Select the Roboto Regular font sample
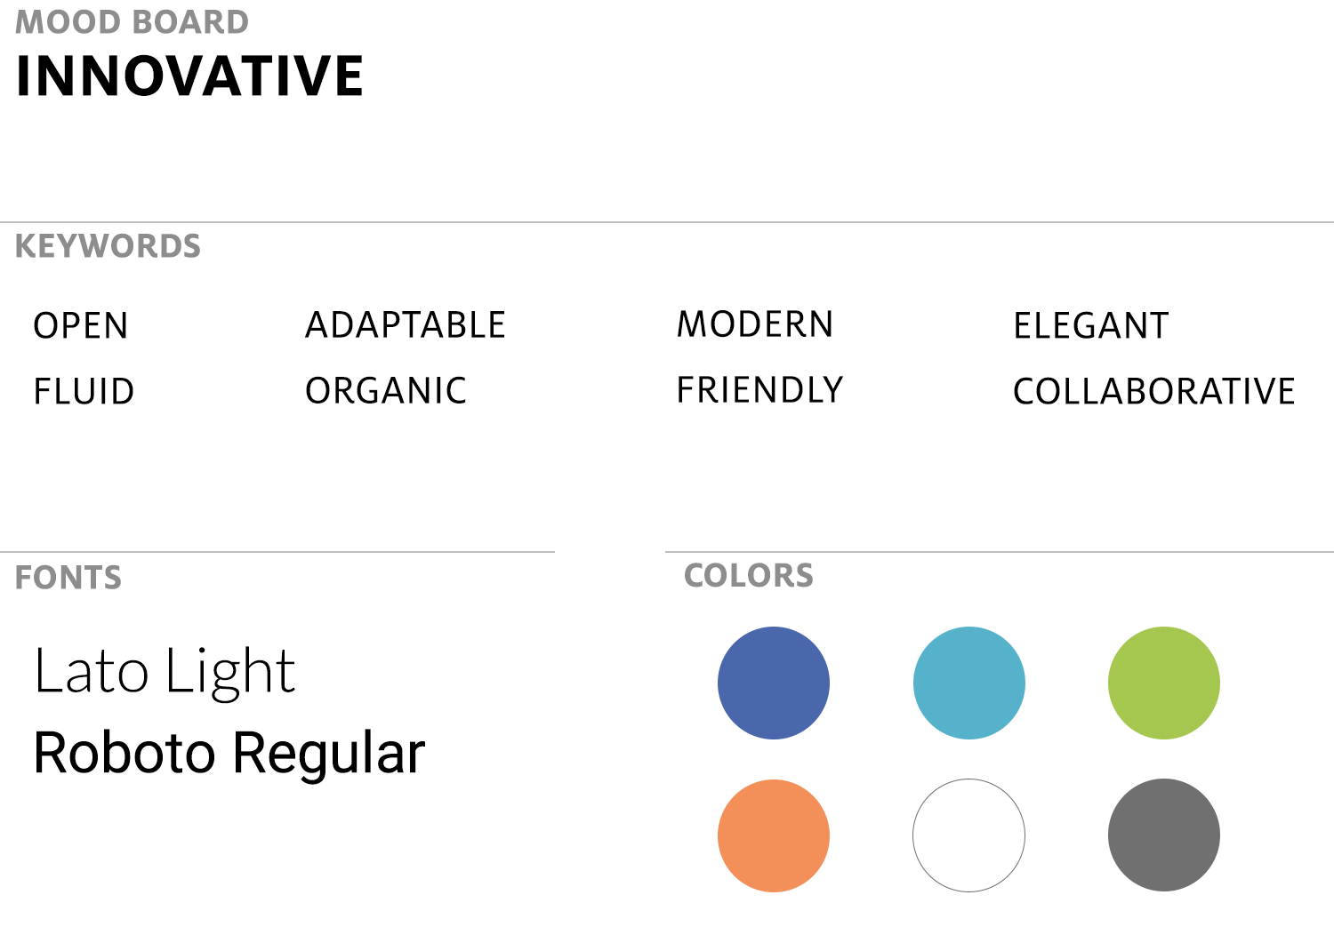Viewport: 1334px width, 935px height. click(229, 754)
